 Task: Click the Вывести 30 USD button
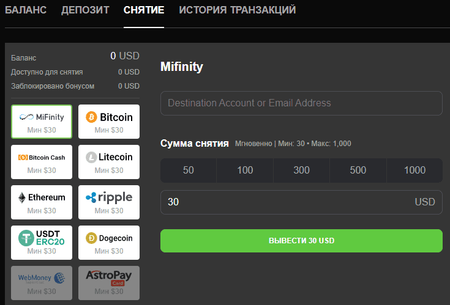pyautogui.click(x=301, y=240)
